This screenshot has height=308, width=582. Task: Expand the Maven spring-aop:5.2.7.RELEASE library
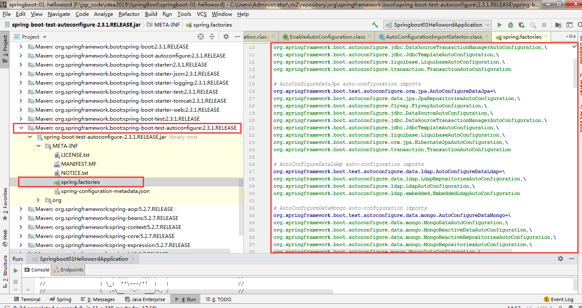[x=21, y=209]
